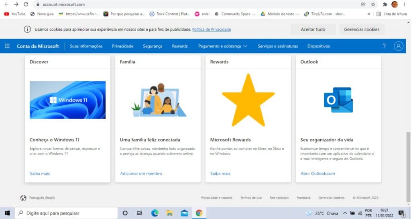Open the TinyURL.com bookmark

click(x=324, y=14)
